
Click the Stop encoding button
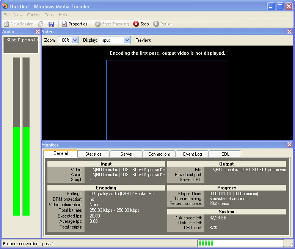(141, 24)
